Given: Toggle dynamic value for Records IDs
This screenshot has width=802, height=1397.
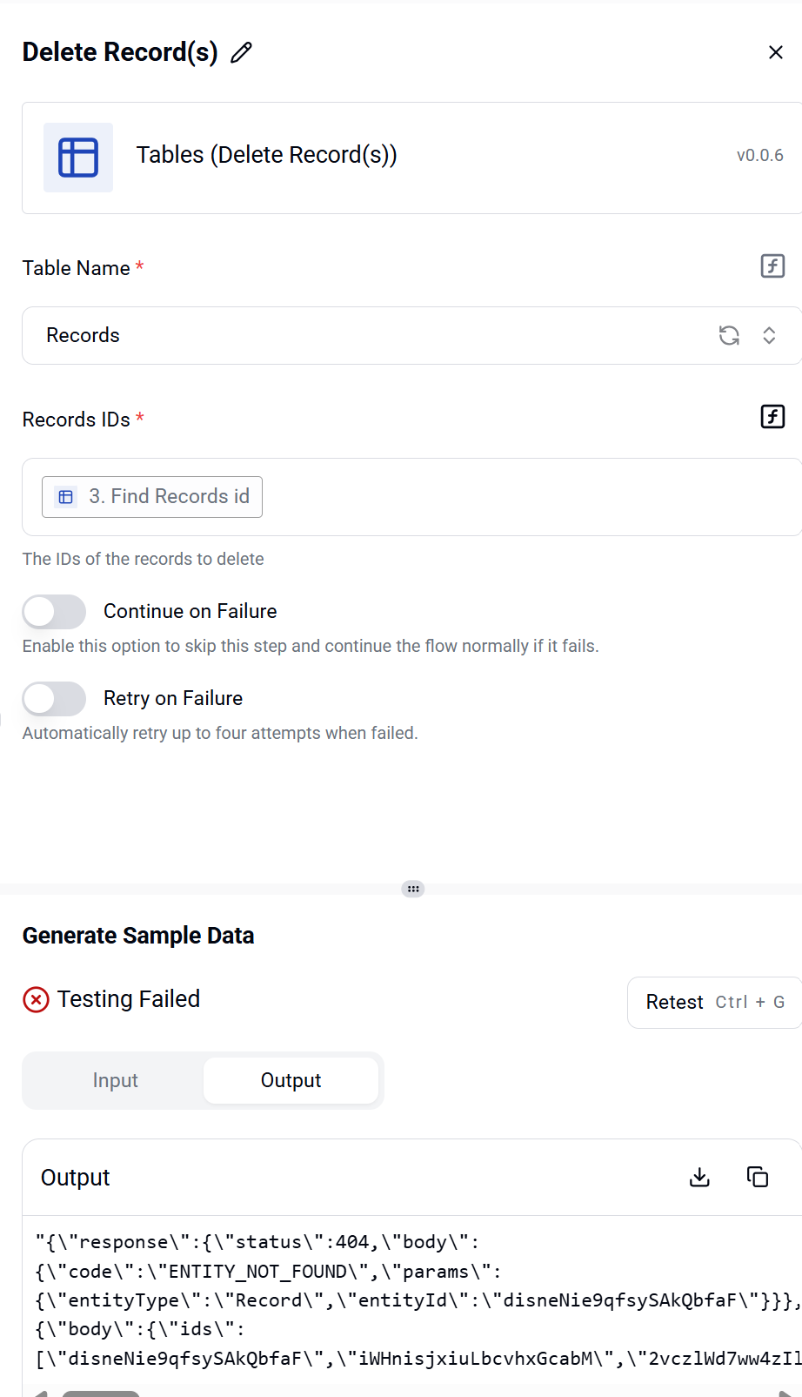Looking at the screenshot, I should (x=772, y=416).
